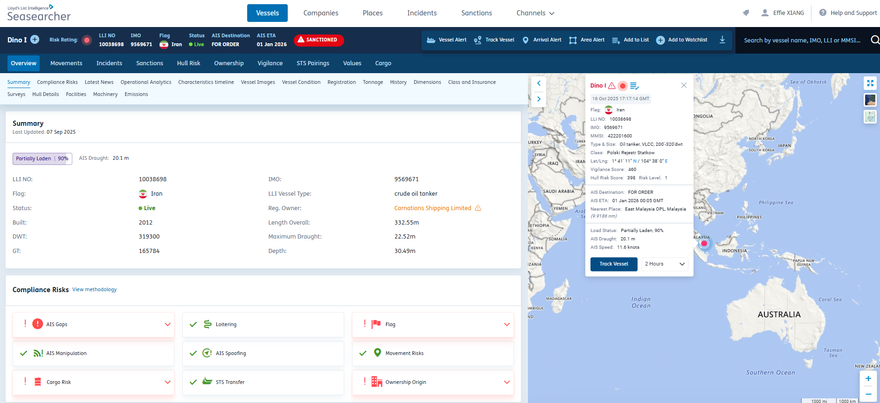Click the Arrival Alert pin icon
Screen dimensions: 880x403
click(526, 40)
